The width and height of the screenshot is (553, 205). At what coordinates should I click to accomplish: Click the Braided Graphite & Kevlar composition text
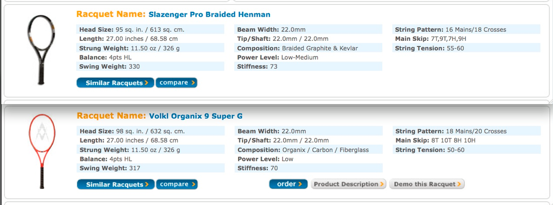pos(320,48)
